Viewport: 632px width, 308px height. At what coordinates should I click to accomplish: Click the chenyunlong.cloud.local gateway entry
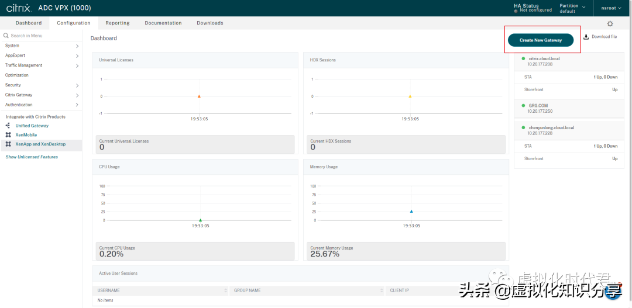569,130
